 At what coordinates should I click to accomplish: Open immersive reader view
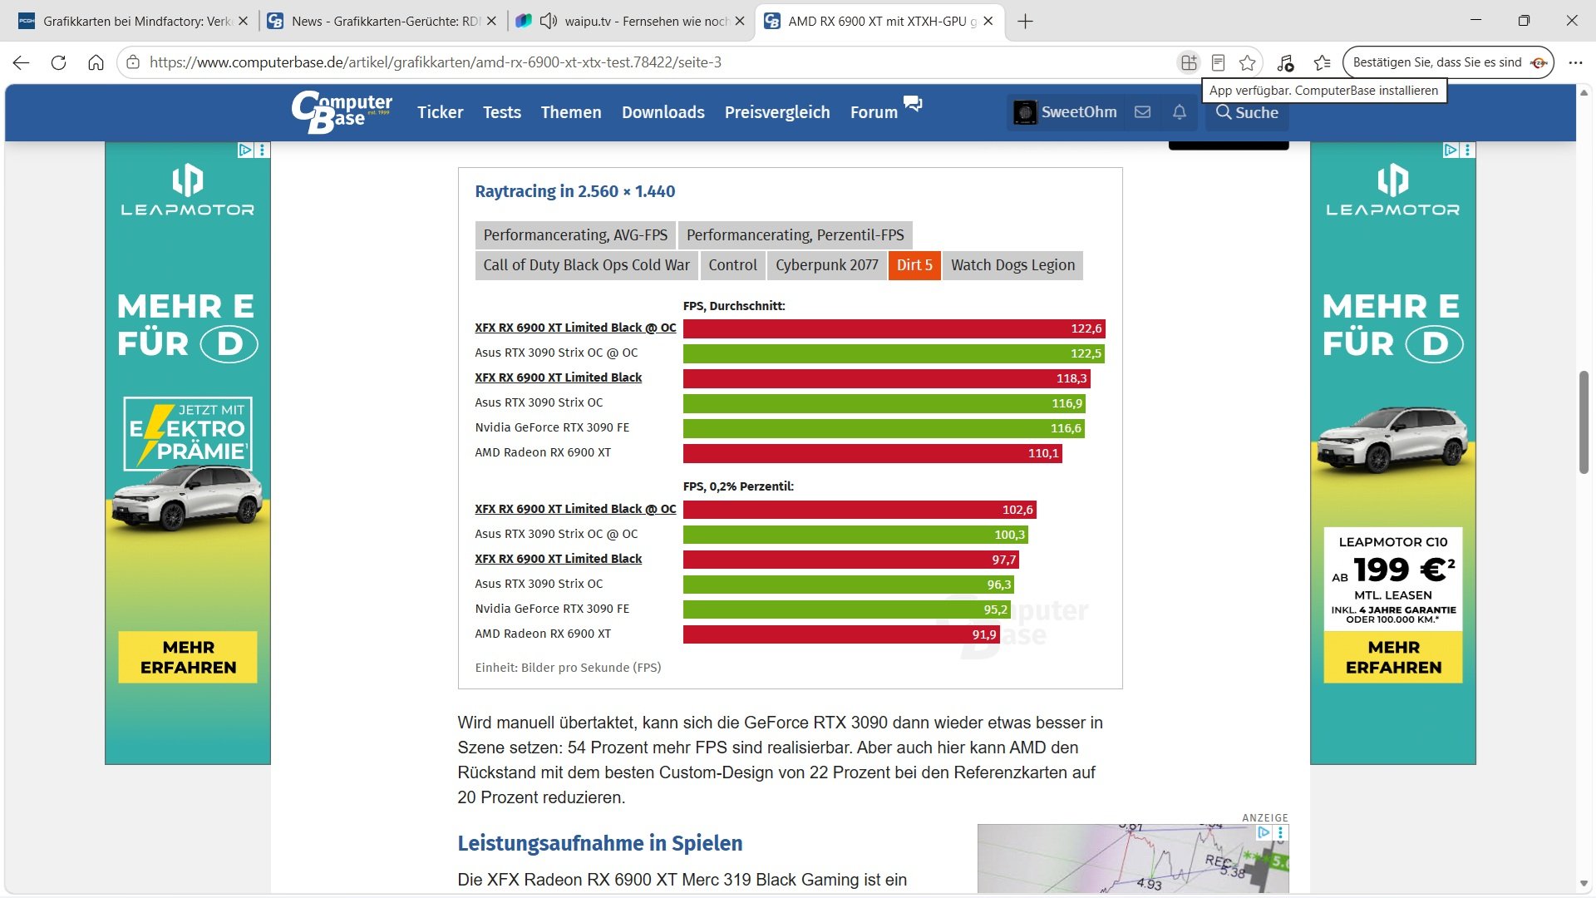click(1218, 62)
